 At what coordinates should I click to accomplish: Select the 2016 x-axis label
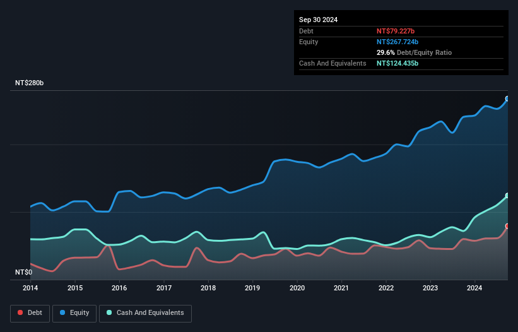pyautogui.click(x=119, y=288)
